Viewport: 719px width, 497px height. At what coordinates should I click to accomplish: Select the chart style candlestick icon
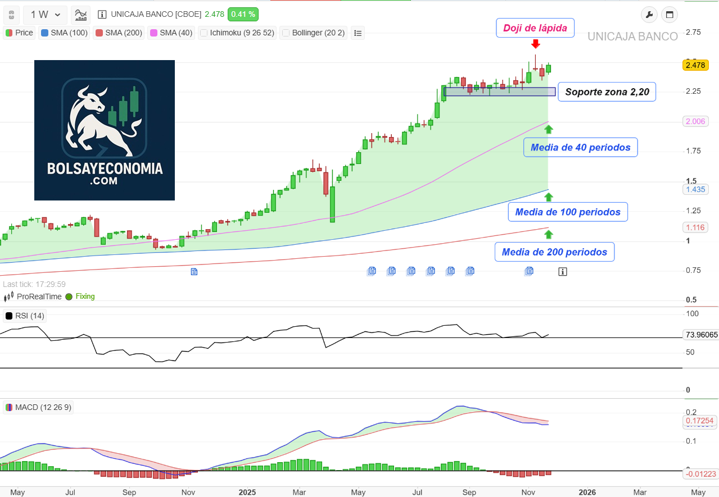pos(80,13)
